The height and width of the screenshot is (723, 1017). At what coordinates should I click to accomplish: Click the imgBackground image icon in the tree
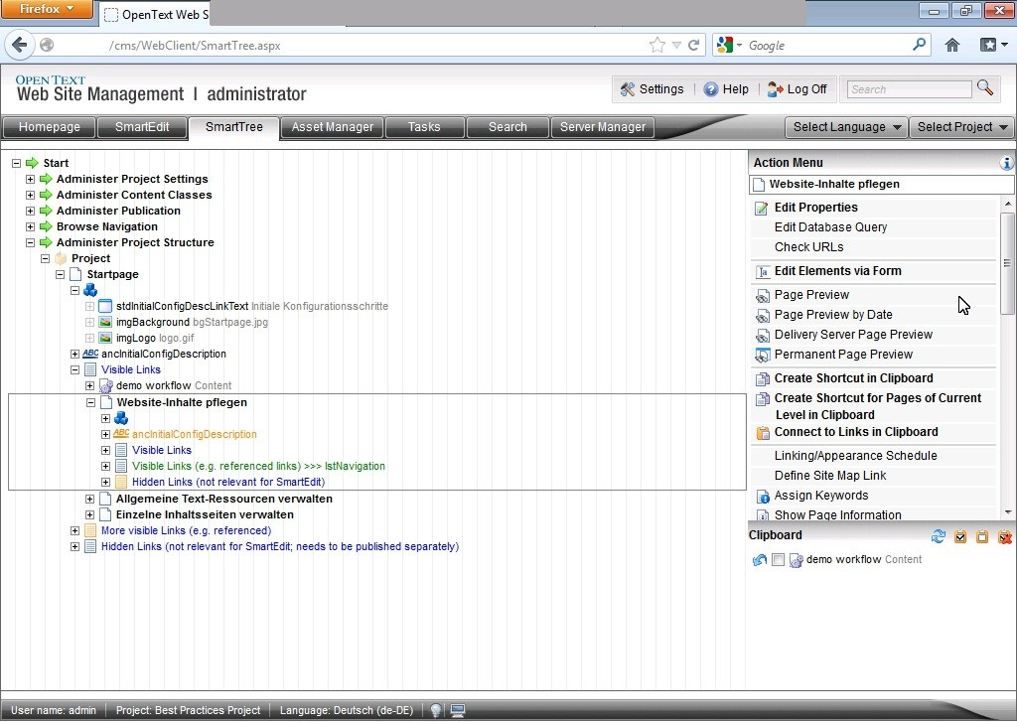pos(105,322)
